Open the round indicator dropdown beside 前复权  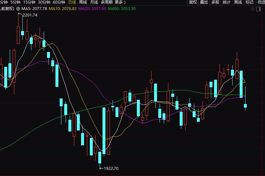click(18, 9)
